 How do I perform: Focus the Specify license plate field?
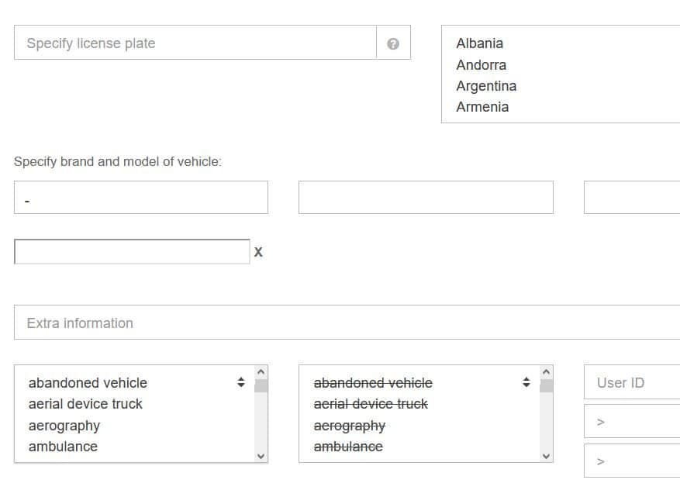point(195,43)
